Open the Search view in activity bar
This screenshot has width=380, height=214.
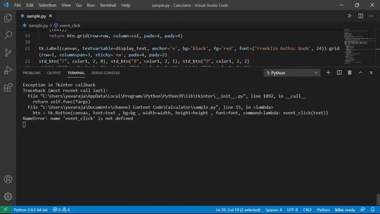[x=8, y=35]
